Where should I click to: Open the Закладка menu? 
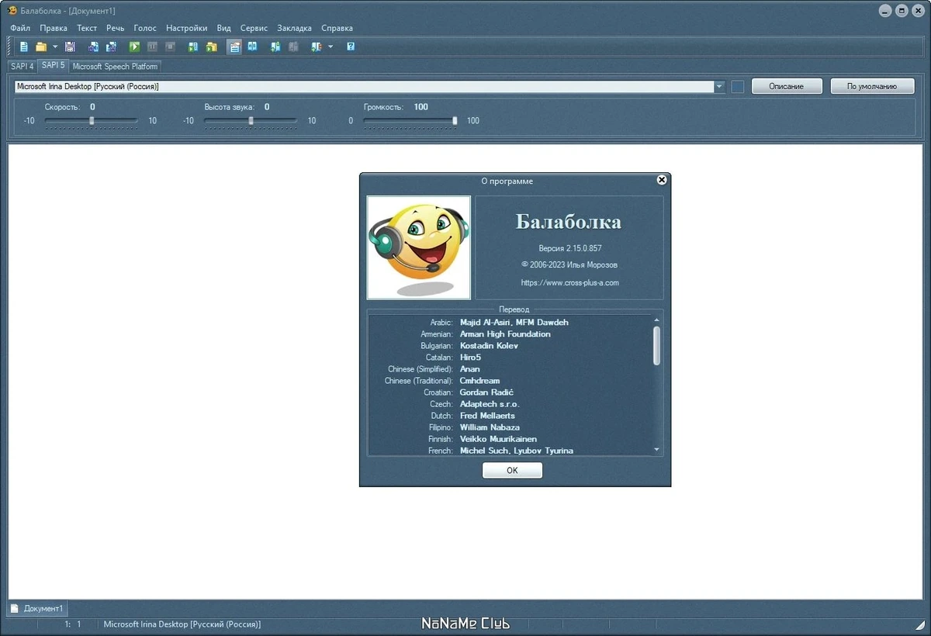[x=294, y=28]
